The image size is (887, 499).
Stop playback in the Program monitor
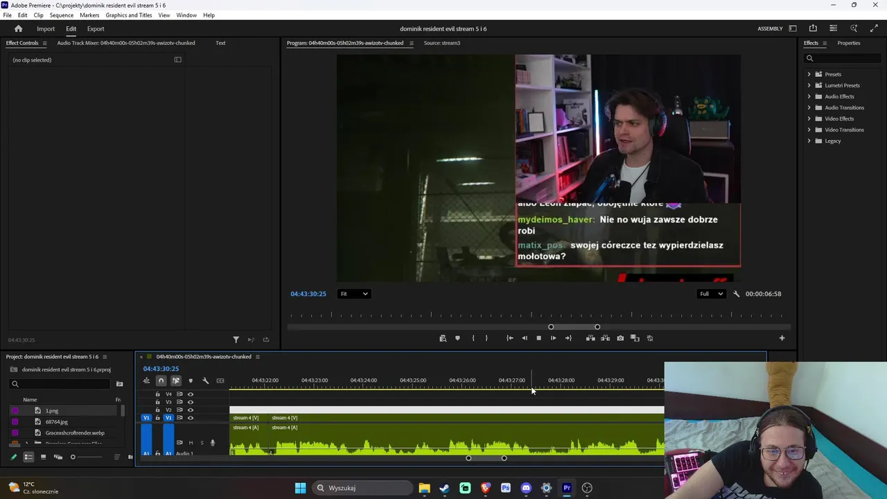tap(538, 338)
